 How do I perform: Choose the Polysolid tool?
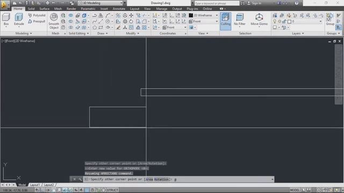[x=37, y=16]
